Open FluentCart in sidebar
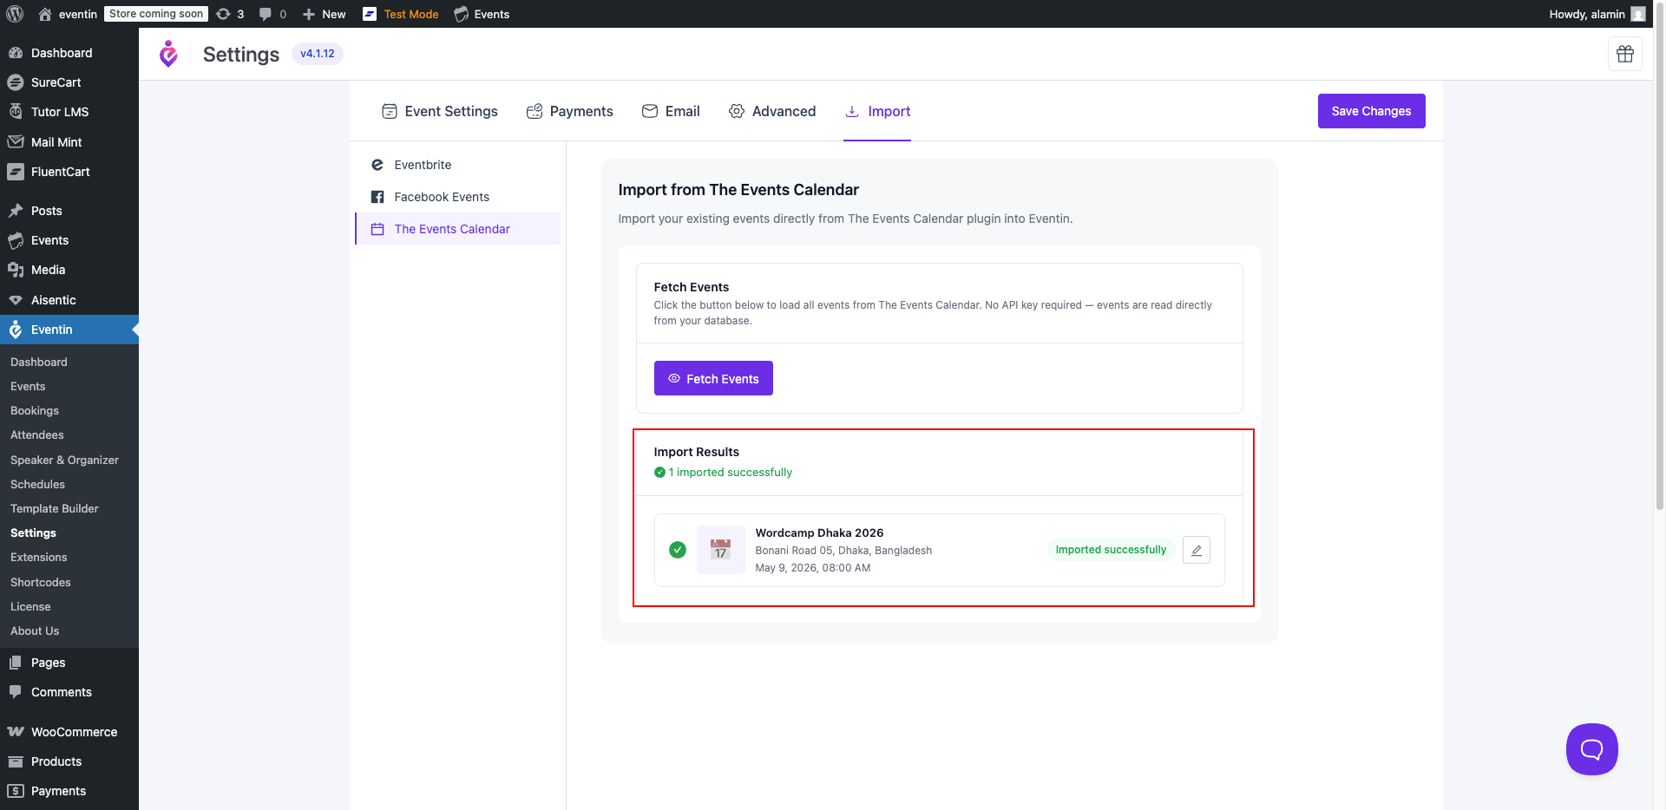Screen dimensions: 1666x810 tap(69, 172)
